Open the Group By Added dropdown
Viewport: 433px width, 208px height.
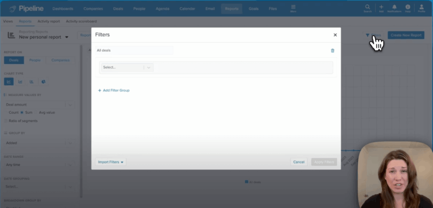click(x=39, y=143)
